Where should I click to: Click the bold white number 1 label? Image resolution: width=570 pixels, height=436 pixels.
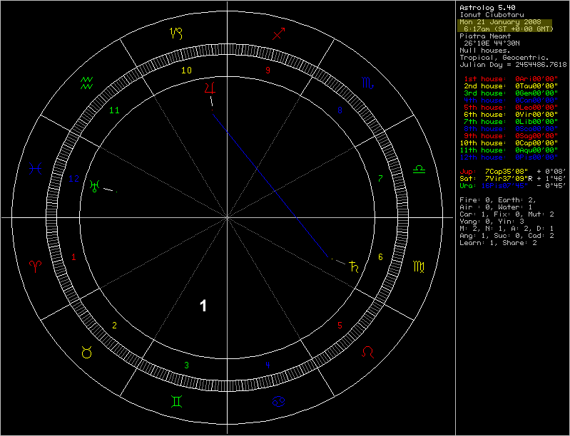[203, 306]
